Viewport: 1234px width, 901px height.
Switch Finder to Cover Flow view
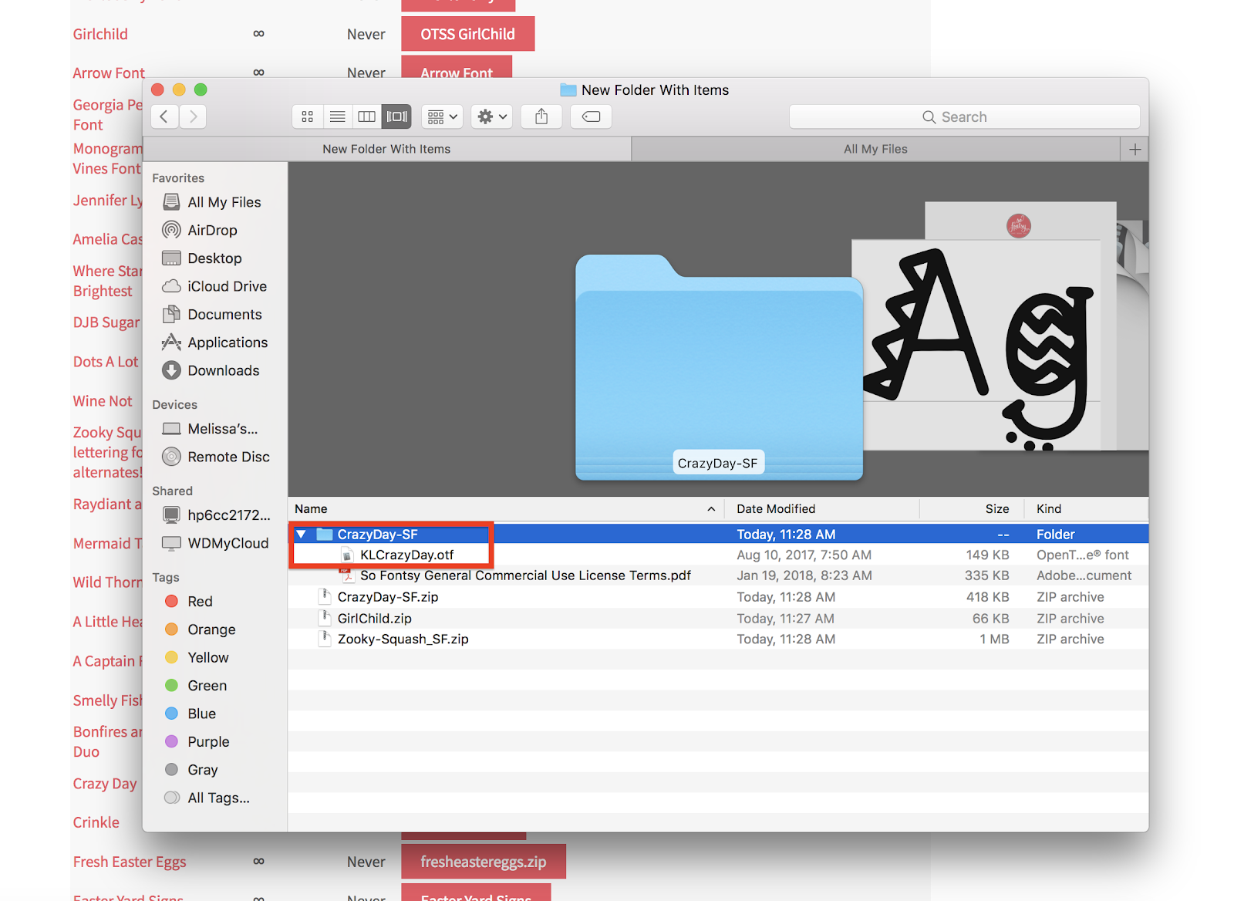pos(396,116)
